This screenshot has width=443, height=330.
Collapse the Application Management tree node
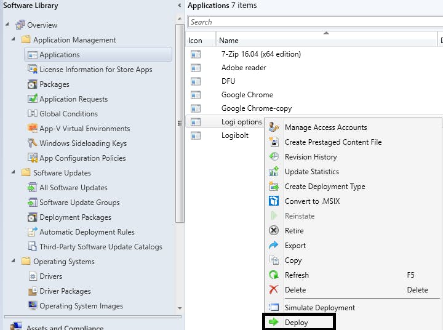pos(14,40)
